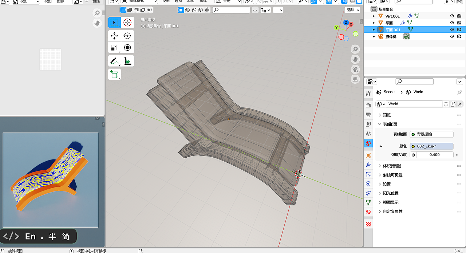Open 物体 menu in 3D viewport header
466x253 pixels.
(203, 1)
